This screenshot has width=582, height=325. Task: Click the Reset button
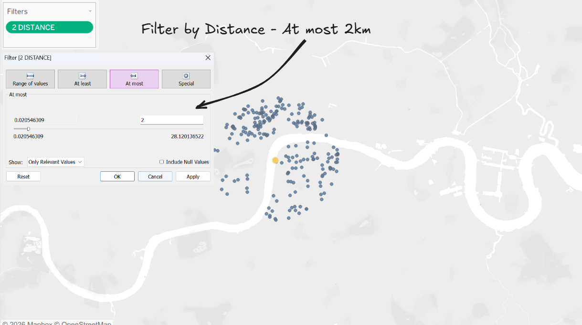[23, 177]
